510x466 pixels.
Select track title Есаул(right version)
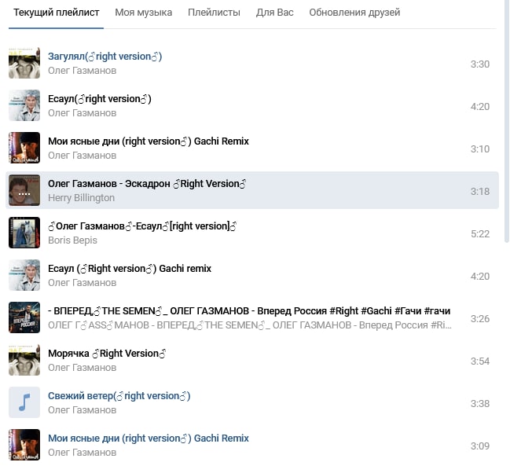100,99
